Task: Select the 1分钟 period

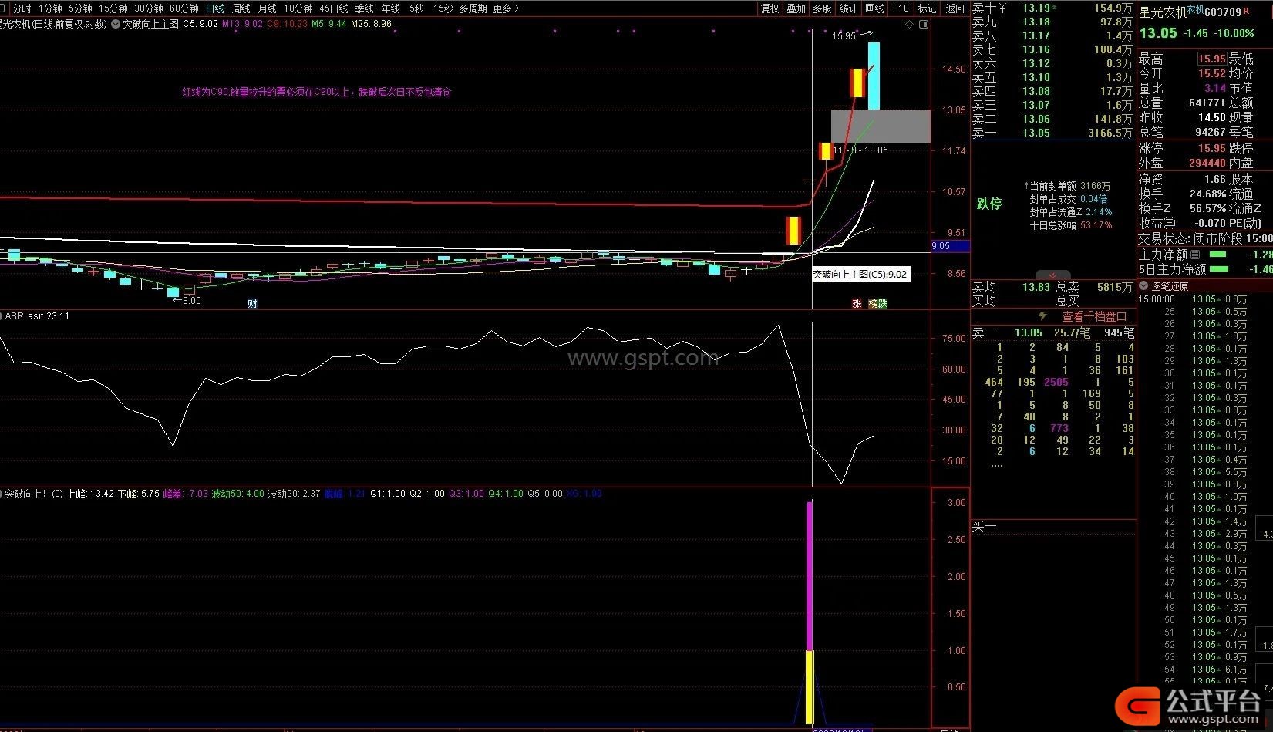Action: (49, 8)
